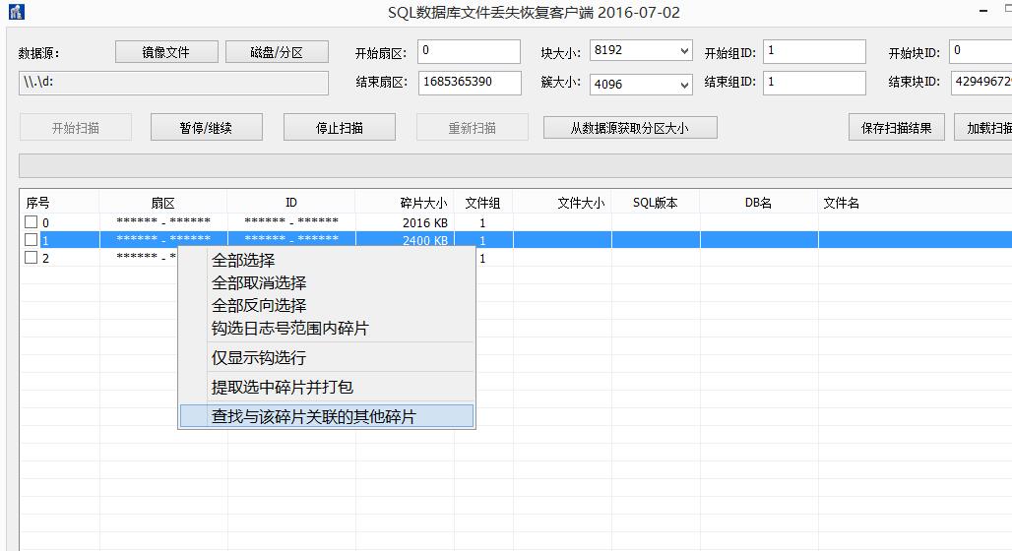Tick the checkbox for row 0
The image size is (1012, 551).
pyautogui.click(x=31, y=222)
